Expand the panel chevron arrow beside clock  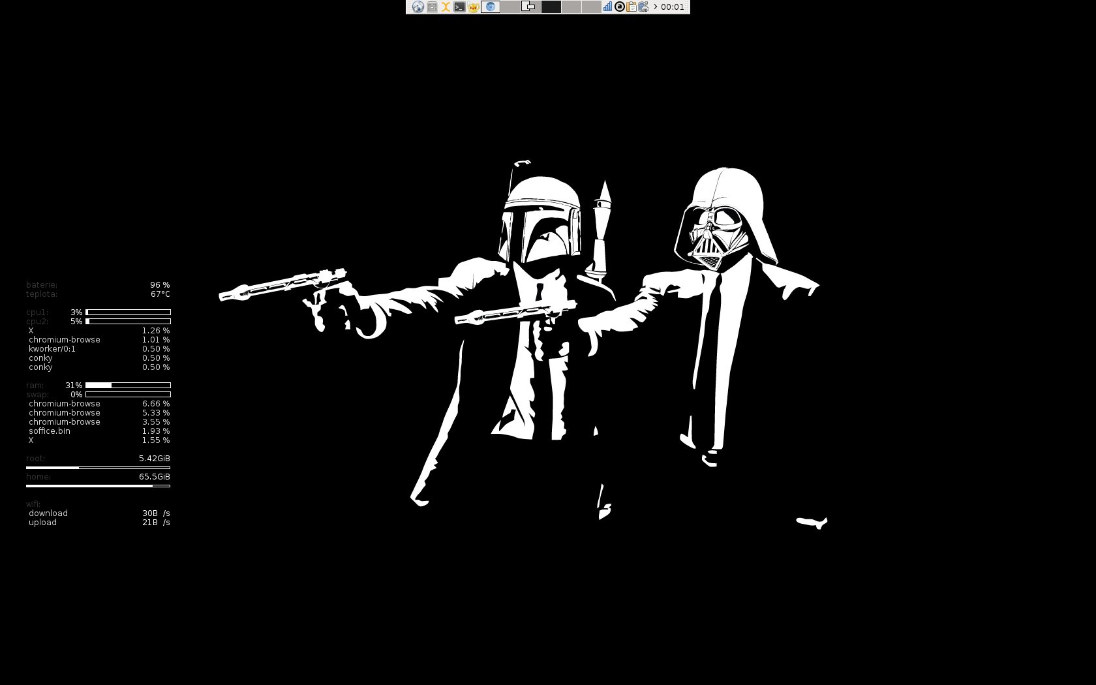pos(655,7)
